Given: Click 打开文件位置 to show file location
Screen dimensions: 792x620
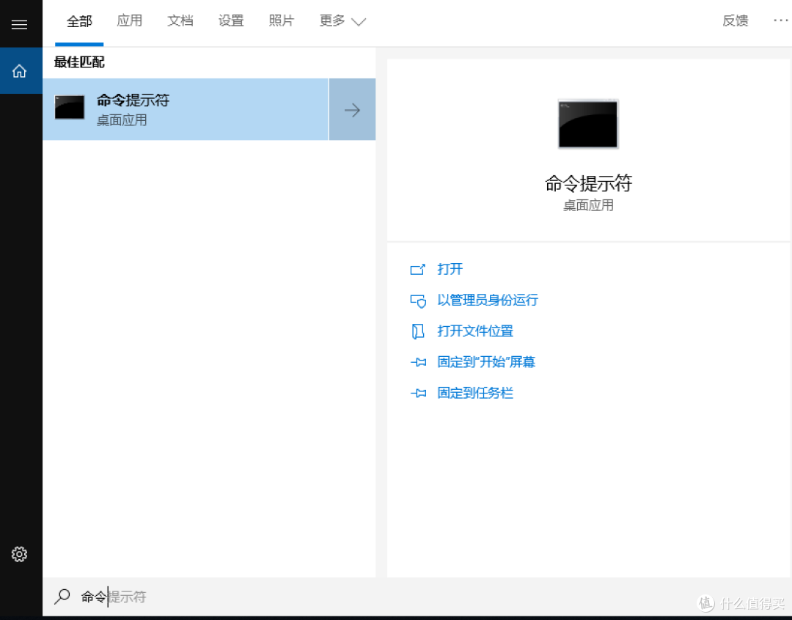Looking at the screenshot, I should [475, 331].
